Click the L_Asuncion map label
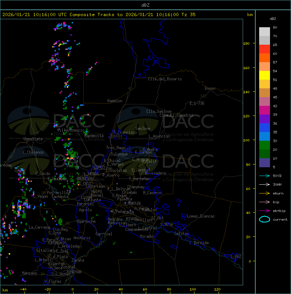 point(159,136)
